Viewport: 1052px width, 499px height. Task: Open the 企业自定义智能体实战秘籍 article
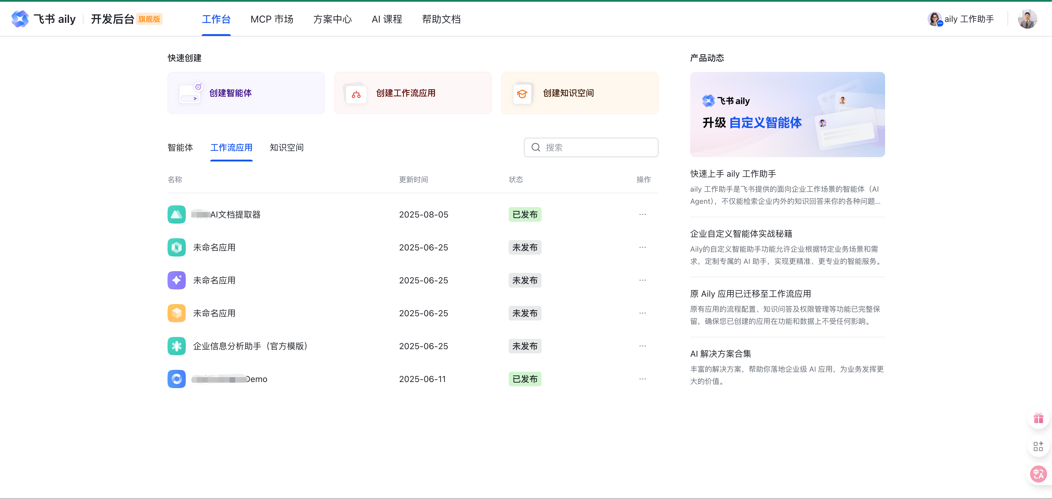(x=741, y=234)
